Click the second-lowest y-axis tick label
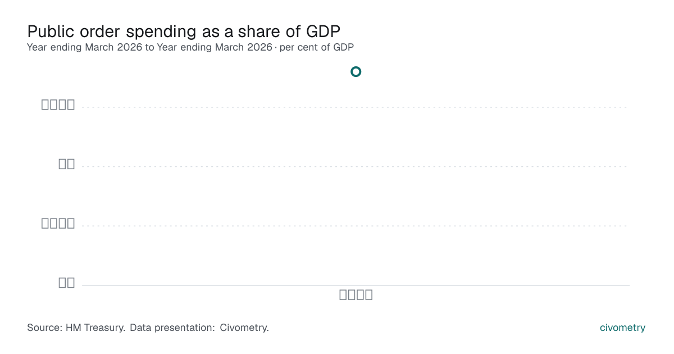Screen dimensions: 674x354 (58, 223)
